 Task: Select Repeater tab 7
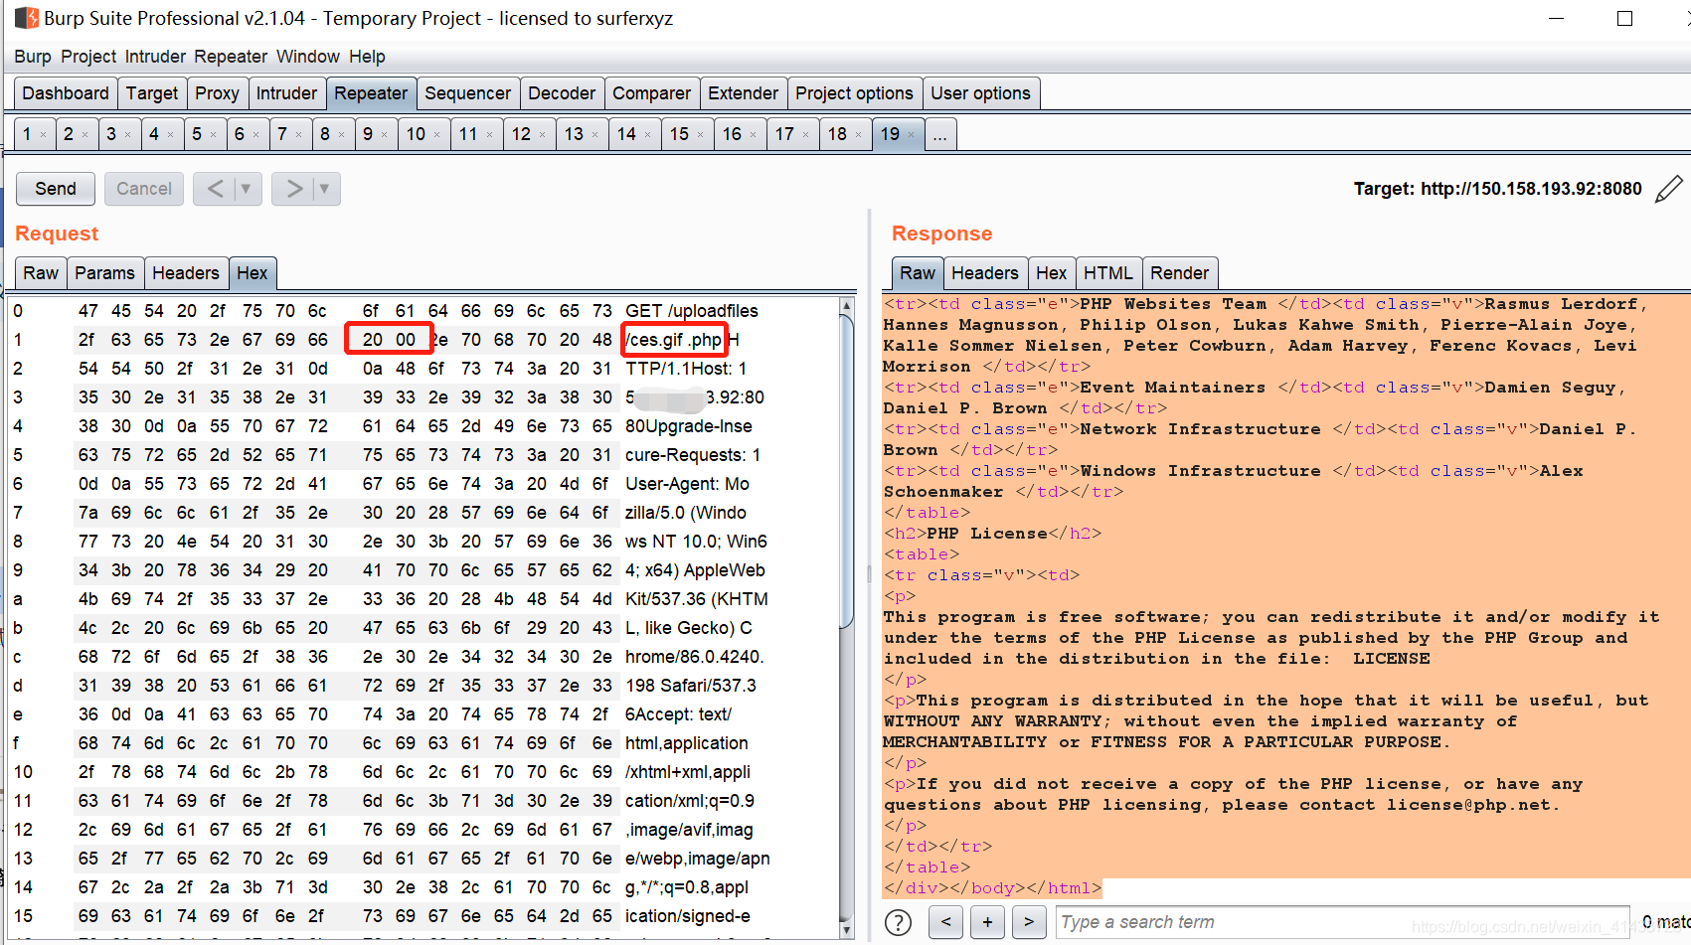pos(282,133)
